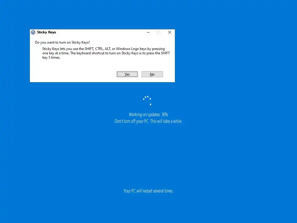Minimize the Sticky Keys dialog
This screenshot has height=223, width=297.
pyautogui.click(x=148, y=32)
